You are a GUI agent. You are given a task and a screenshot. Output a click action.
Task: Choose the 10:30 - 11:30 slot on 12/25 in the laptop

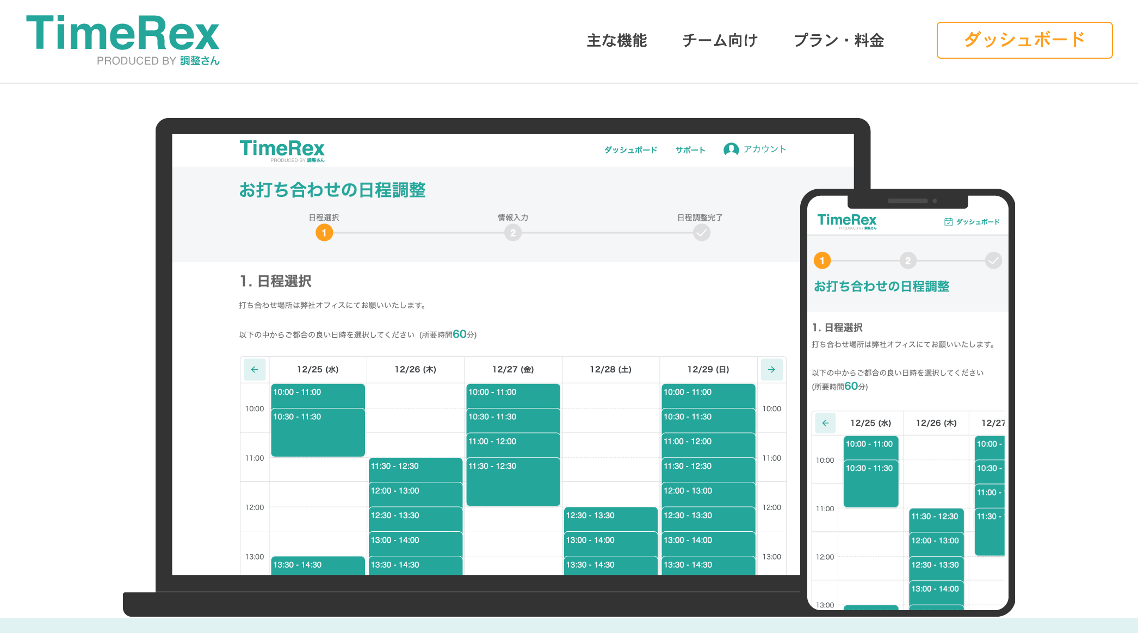pos(318,432)
